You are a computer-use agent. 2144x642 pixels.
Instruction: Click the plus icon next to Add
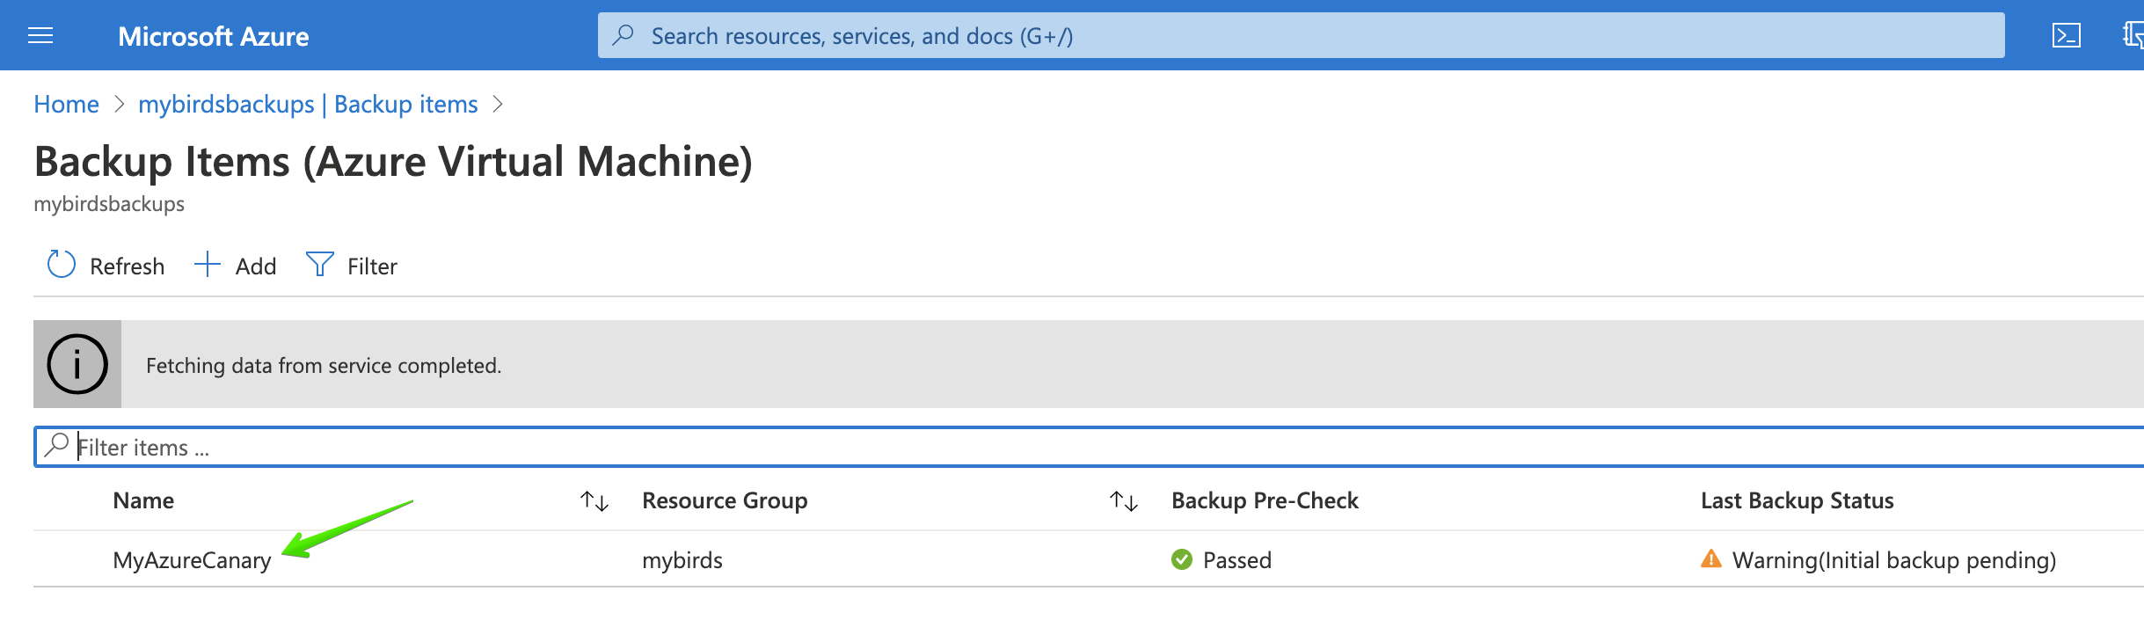[207, 264]
